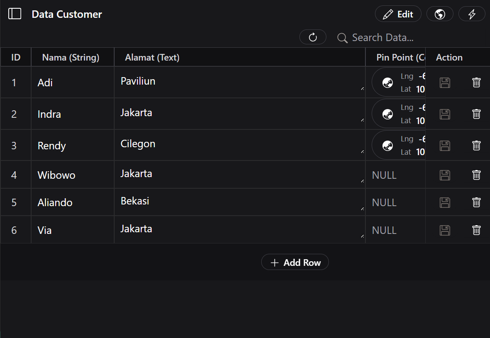490x338 pixels.
Task: Save row for Rendy
Action: tap(445, 146)
